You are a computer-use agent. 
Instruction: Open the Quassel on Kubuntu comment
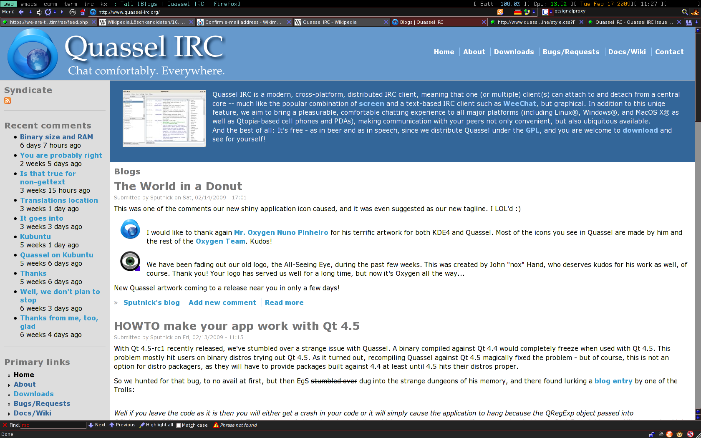pyautogui.click(x=57, y=255)
